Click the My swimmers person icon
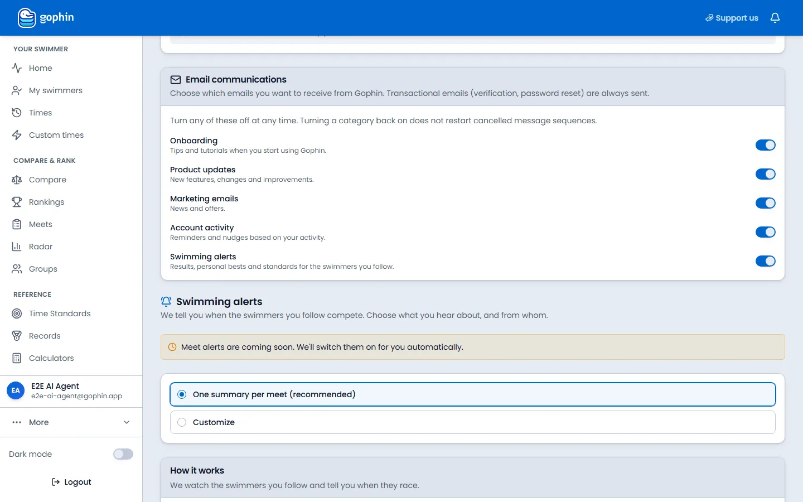Image resolution: width=803 pixels, height=502 pixels. point(17,90)
